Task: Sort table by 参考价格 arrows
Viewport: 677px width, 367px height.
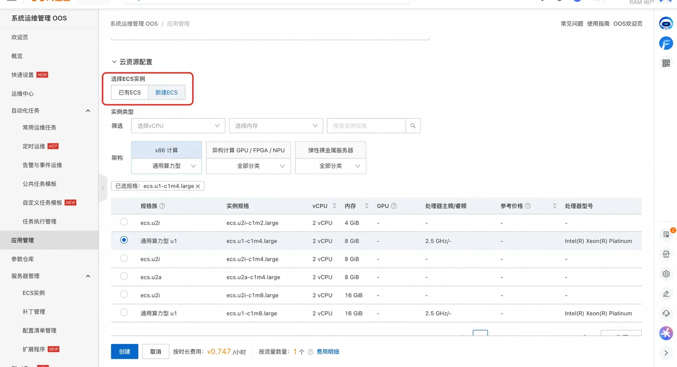Action: (554, 206)
